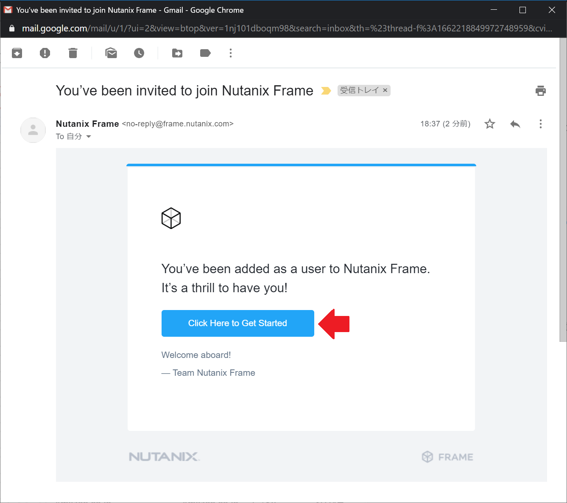567x503 pixels.
Task: Star the Nutanix Frame message
Action: click(x=490, y=124)
